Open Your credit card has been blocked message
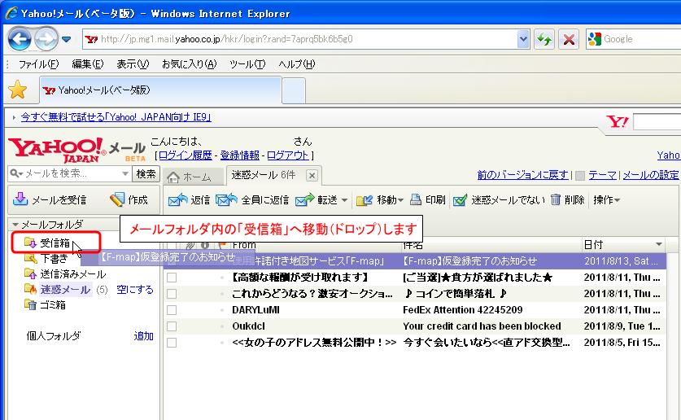Image resolution: width=681 pixels, height=420 pixels. pyautogui.click(x=482, y=326)
